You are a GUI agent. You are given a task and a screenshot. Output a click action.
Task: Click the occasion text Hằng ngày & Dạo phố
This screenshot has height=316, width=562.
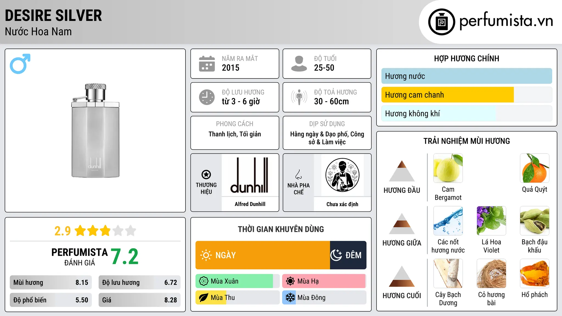tap(319, 134)
